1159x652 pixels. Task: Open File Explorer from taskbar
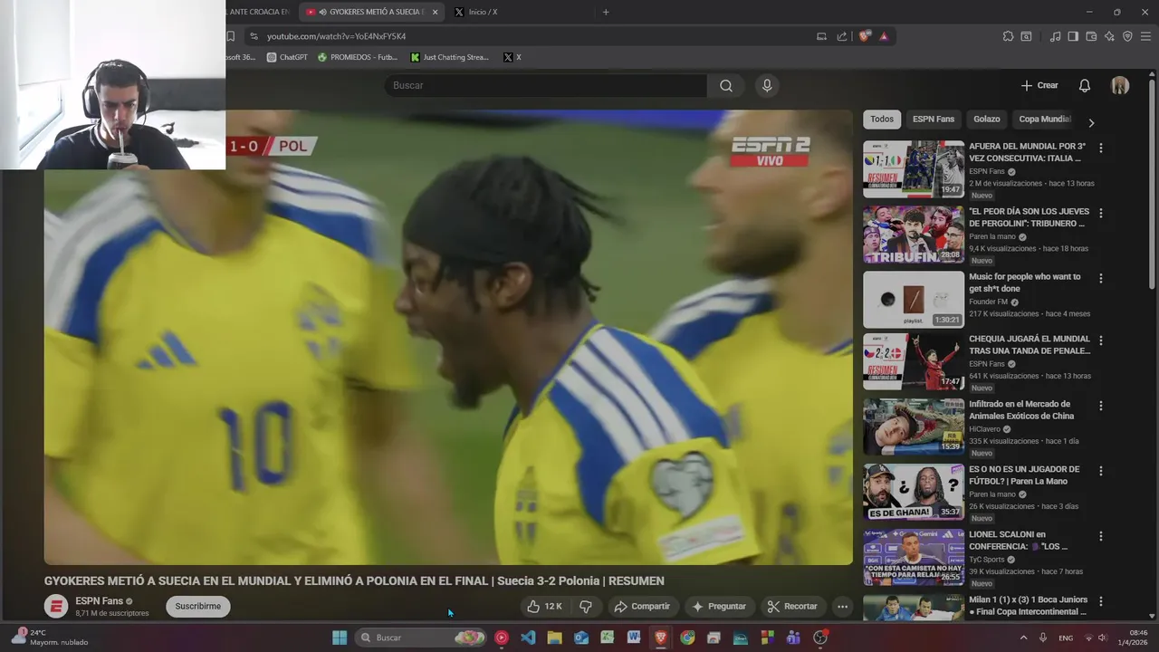[554, 638]
